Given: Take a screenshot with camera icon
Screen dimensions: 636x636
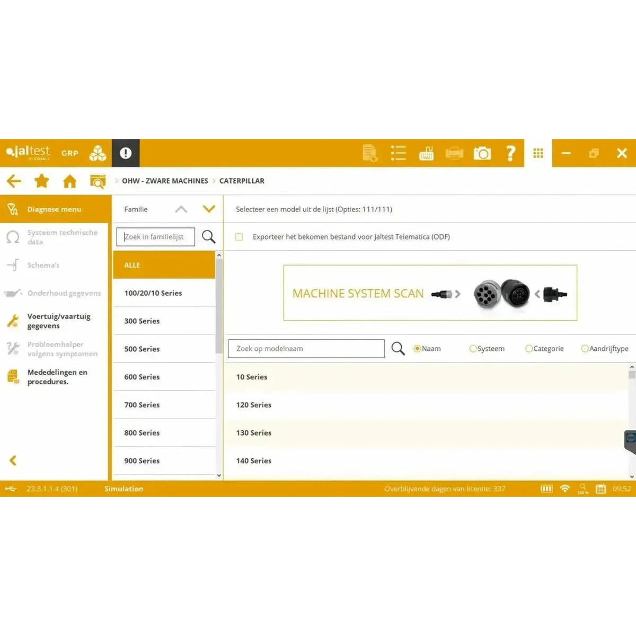Looking at the screenshot, I should pos(482,154).
